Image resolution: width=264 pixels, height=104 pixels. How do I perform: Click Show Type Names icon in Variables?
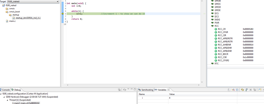[x=229, y=90]
